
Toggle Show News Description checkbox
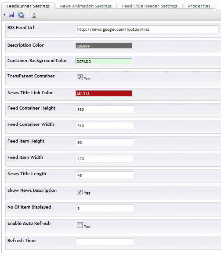pos(80,192)
